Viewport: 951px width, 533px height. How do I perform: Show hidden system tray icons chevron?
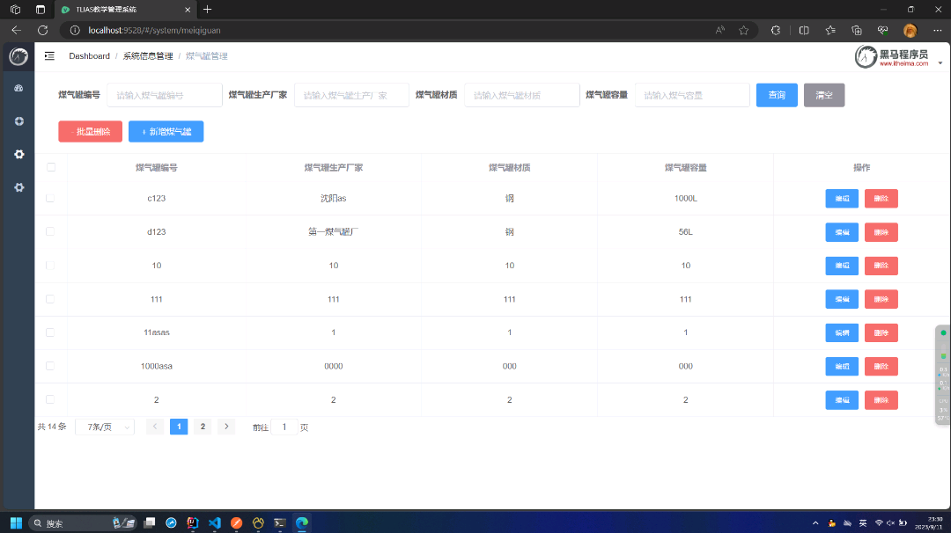(815, 522)
